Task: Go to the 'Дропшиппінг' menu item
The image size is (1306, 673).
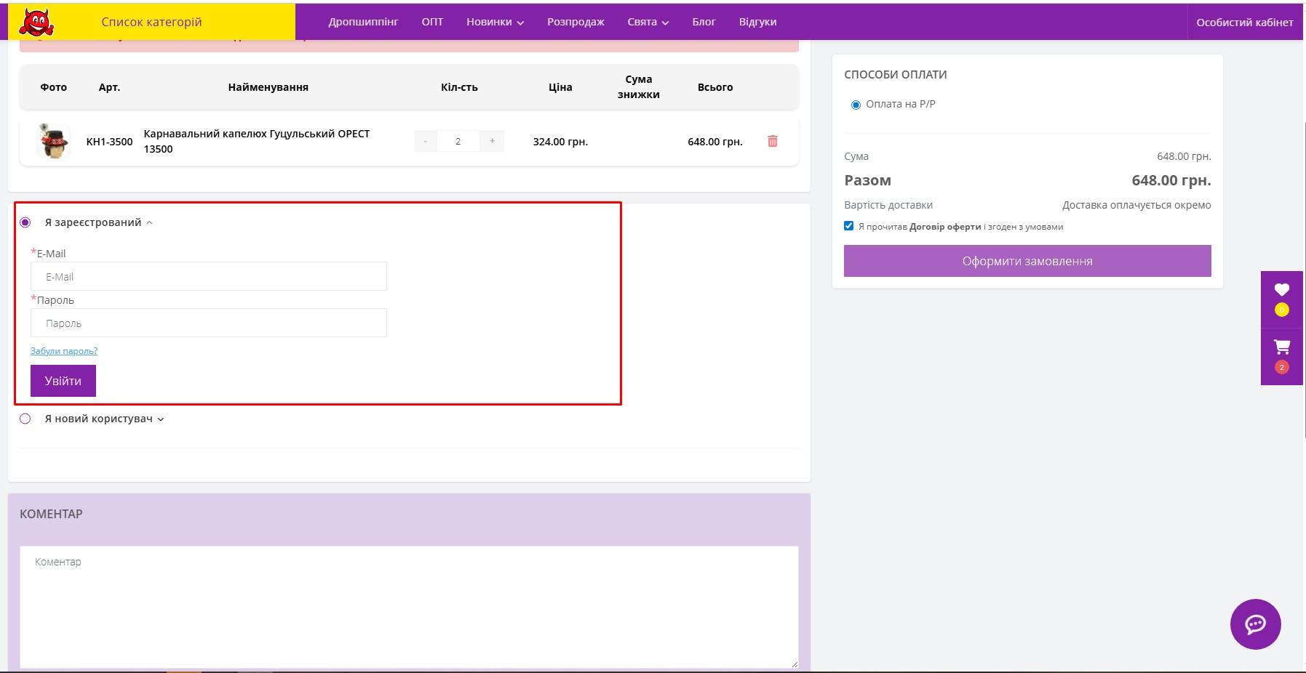Action: (x=363, y=23)
